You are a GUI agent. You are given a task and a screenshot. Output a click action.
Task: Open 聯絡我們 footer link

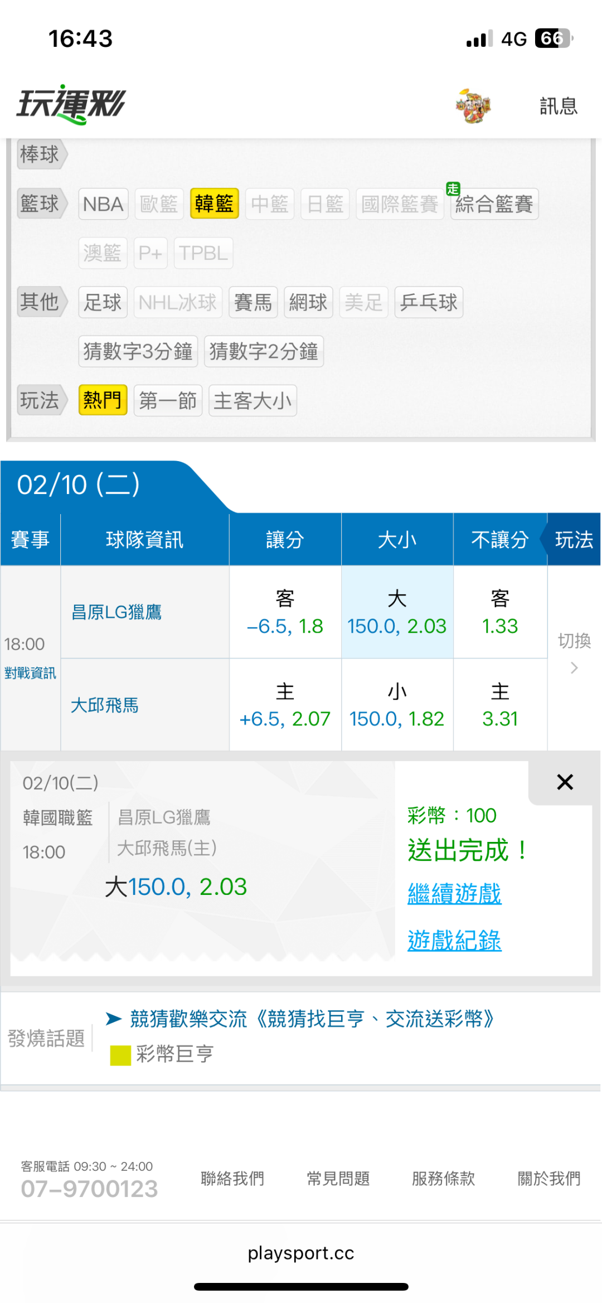click(232, 1179)
